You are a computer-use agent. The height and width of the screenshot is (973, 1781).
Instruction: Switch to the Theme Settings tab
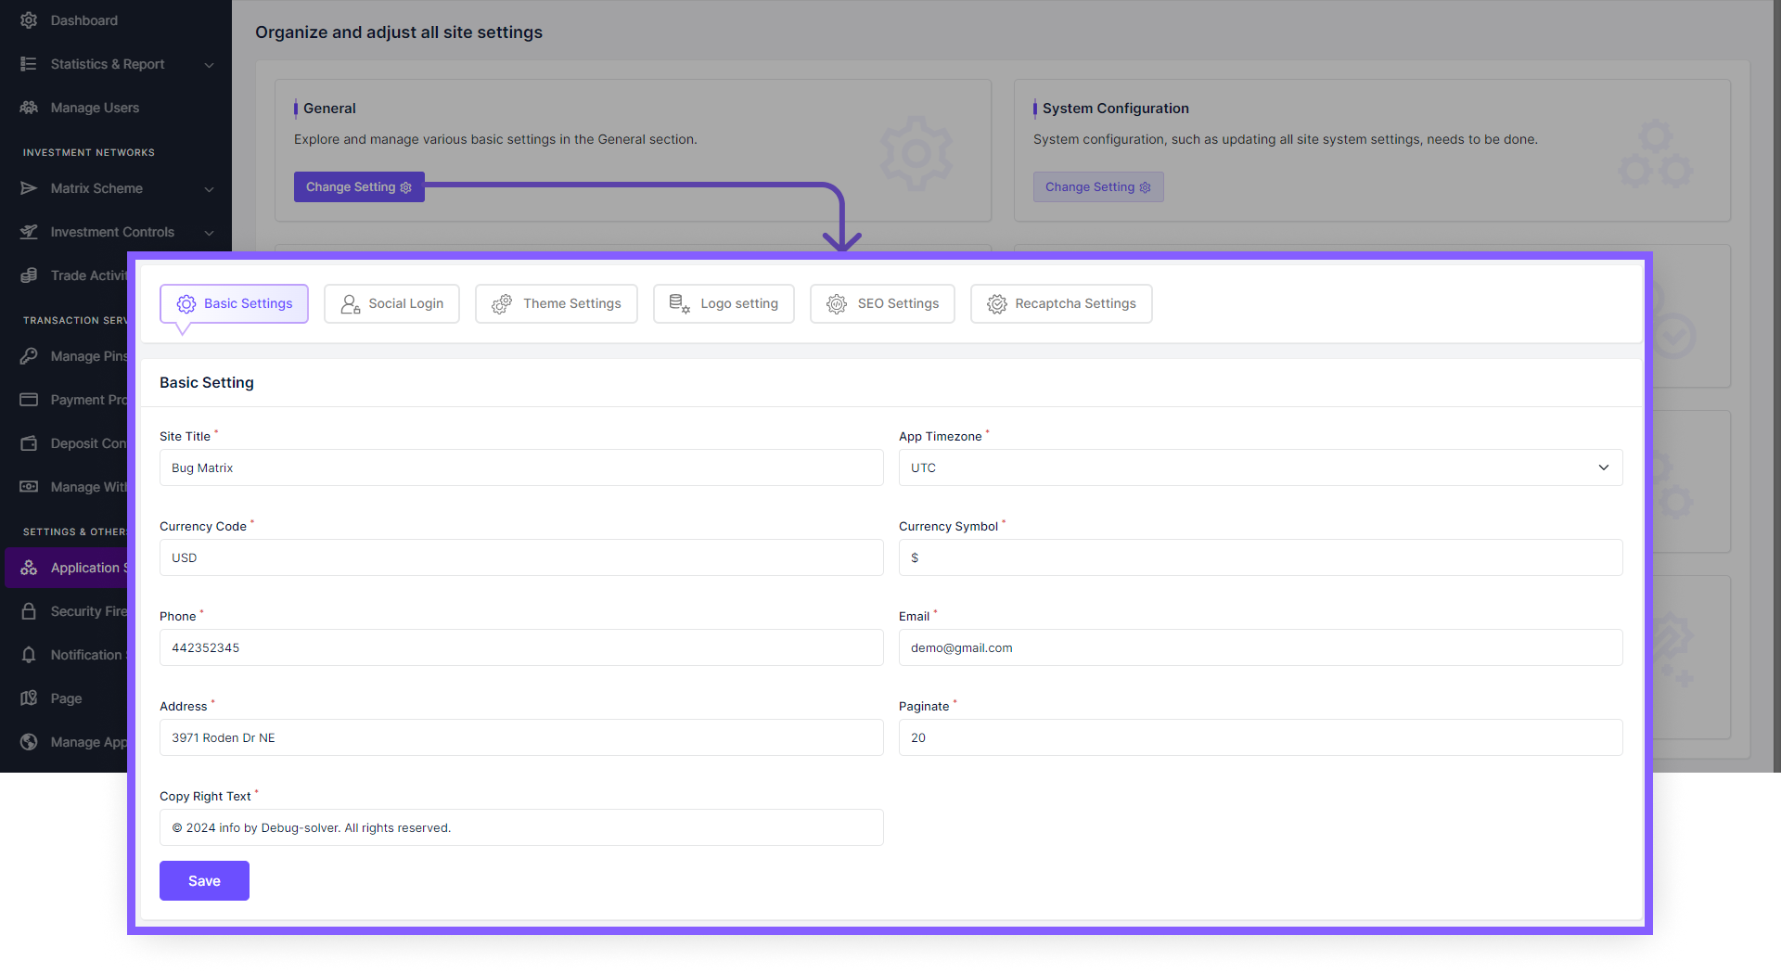coord(557,303)
